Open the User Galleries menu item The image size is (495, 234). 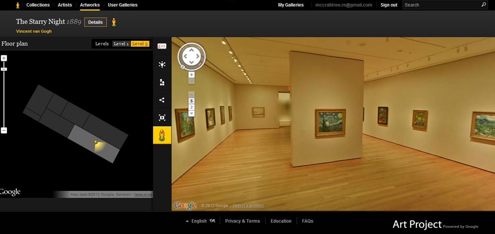point(123,5)
